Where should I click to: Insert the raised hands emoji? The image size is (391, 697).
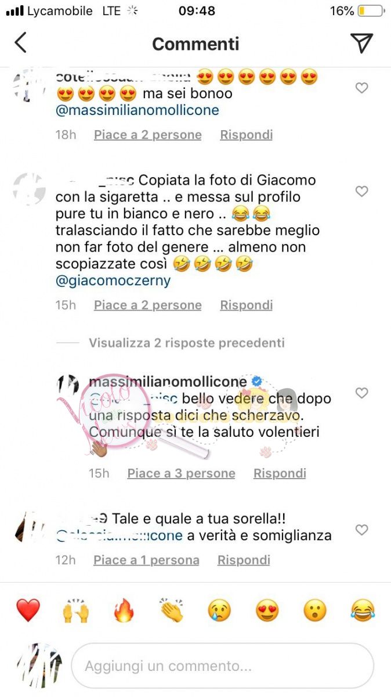[76, 610]
